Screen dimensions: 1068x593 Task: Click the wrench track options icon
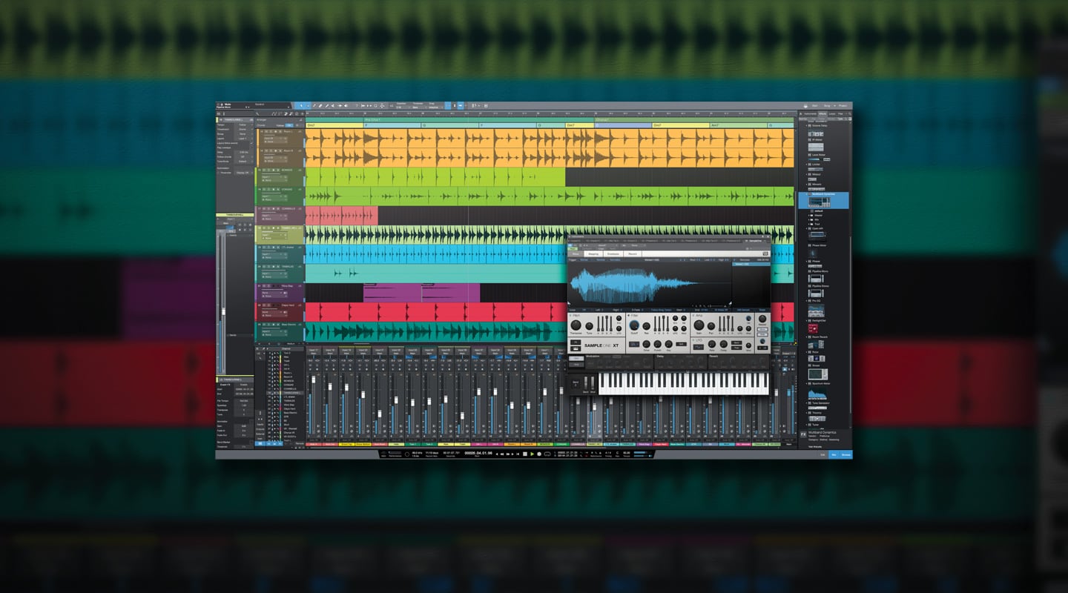click(x=257, y=114)
